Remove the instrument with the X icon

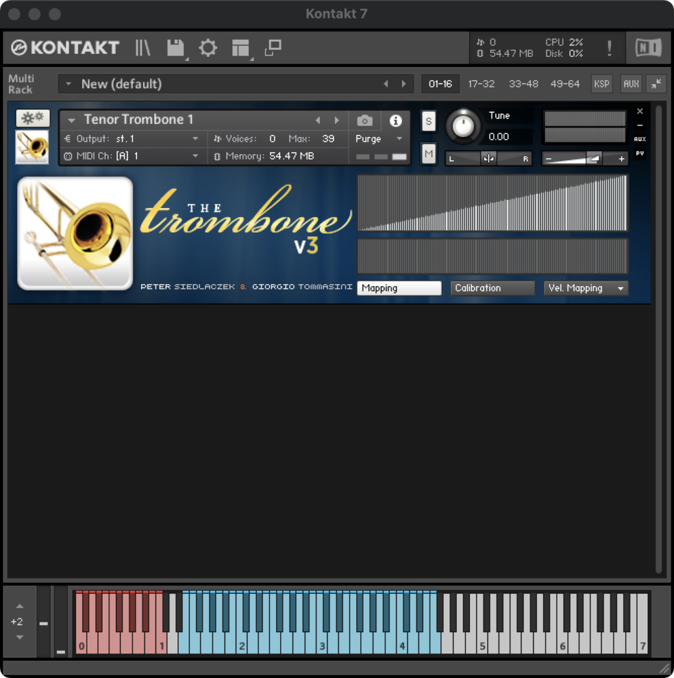(x=640, y=111)
